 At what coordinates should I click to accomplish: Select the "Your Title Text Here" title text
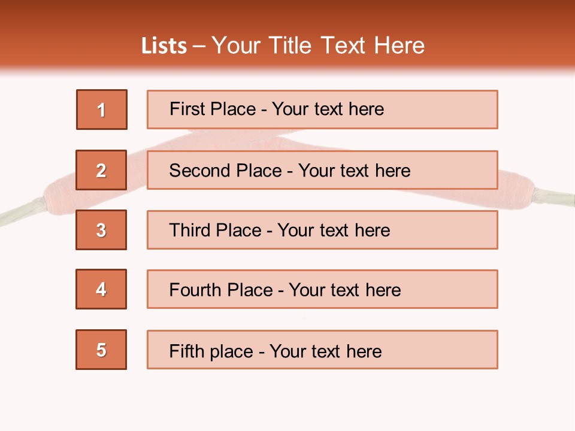(x=318, y=46)
